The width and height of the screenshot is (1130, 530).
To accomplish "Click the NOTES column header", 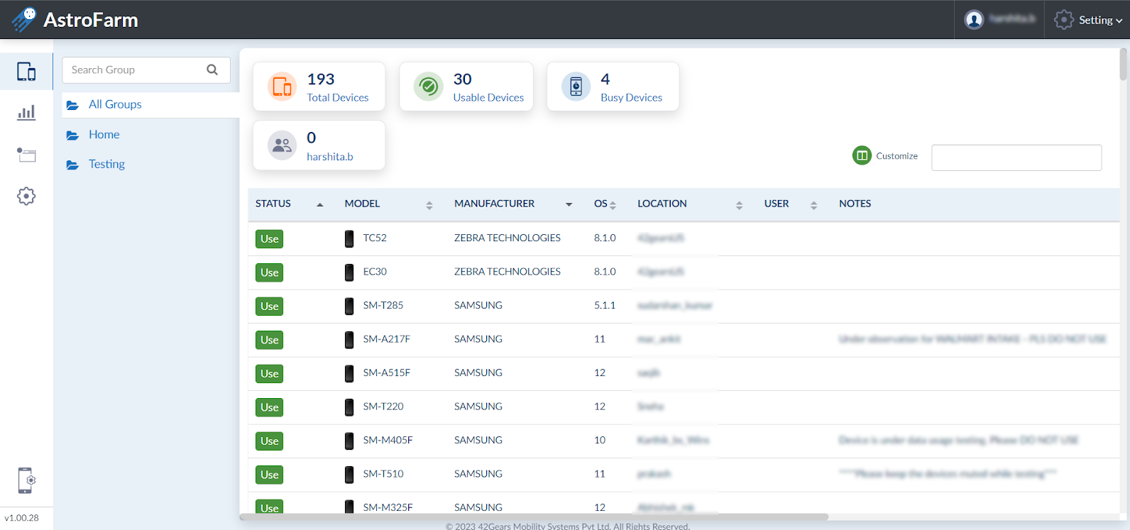I will (x=855, y=204).
